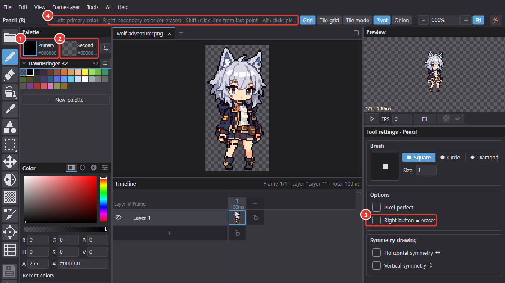Zoom in with the plus button
505x283 pixels.
[x=466, y=20]
